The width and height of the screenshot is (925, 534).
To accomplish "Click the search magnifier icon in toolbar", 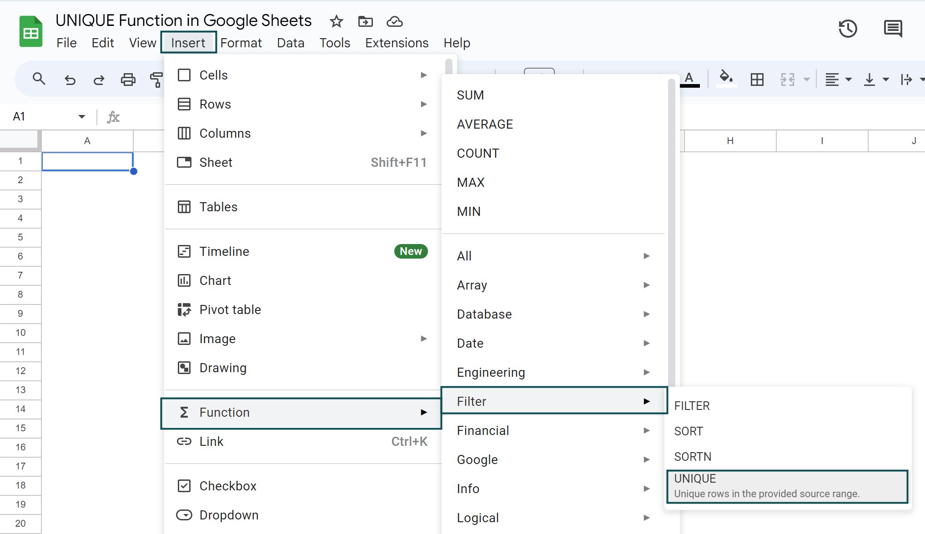I will pos(39,79).
